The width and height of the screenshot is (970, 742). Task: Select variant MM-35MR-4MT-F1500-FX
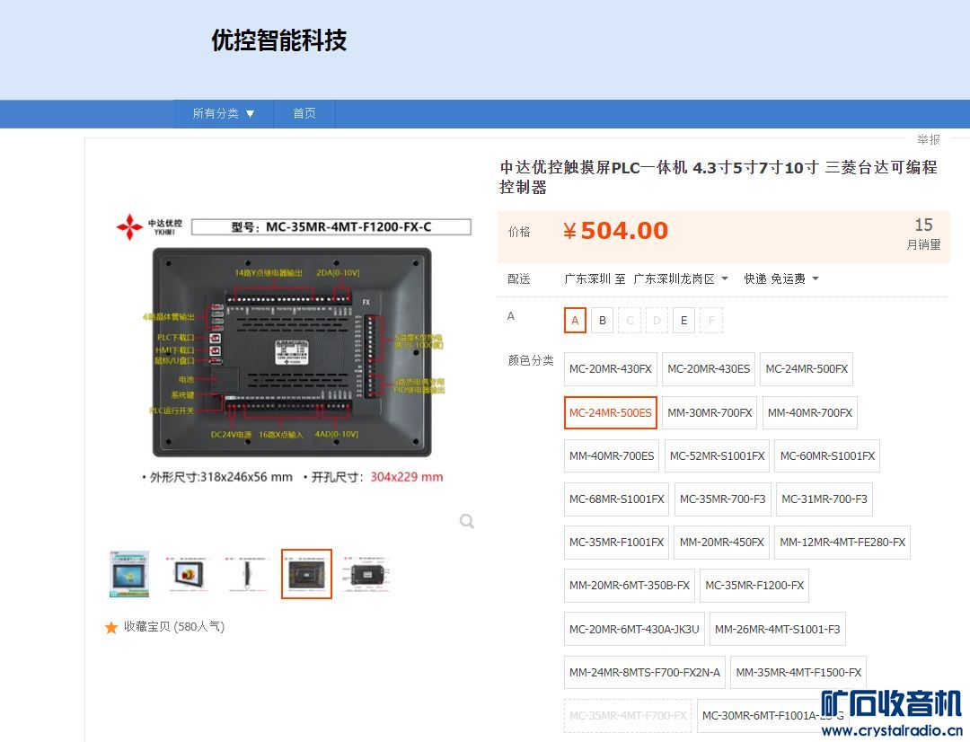[x=798, y=673]
